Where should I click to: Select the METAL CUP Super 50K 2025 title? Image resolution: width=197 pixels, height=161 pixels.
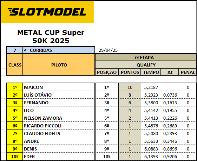coord(51,36)
